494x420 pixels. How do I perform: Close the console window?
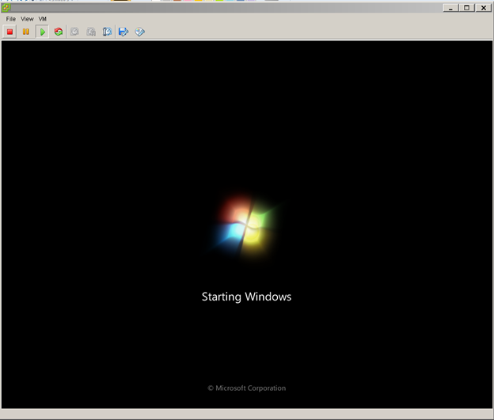tap(483, 8)
